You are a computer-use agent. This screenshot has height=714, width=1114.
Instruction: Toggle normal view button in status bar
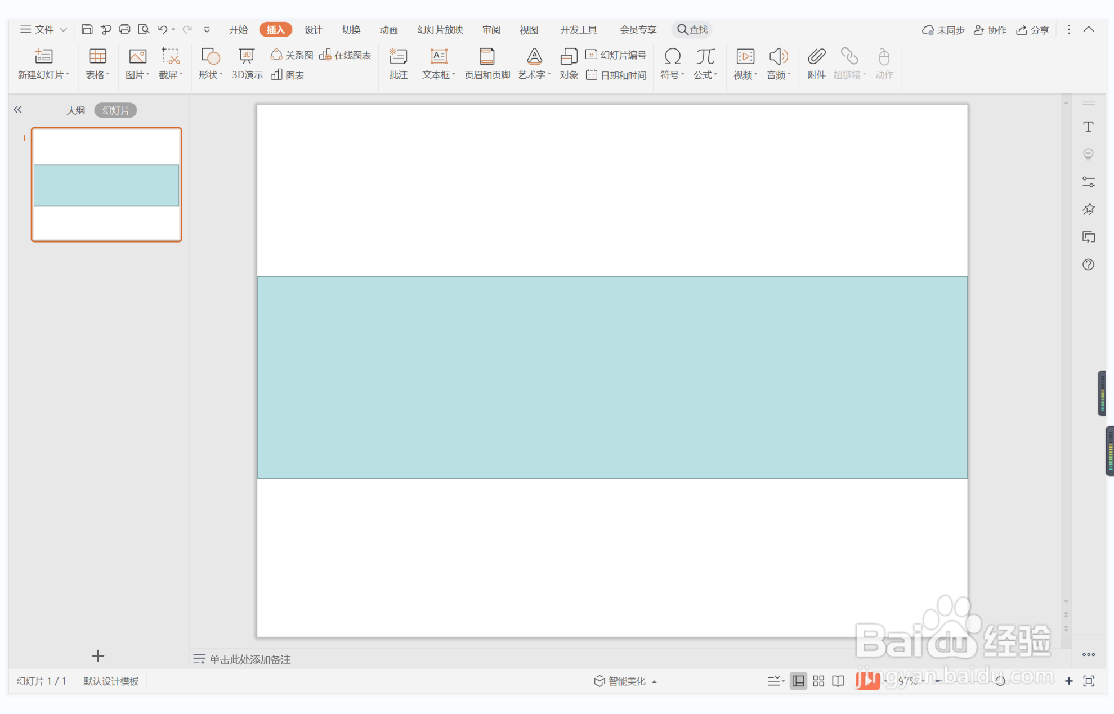pos(798,681)
